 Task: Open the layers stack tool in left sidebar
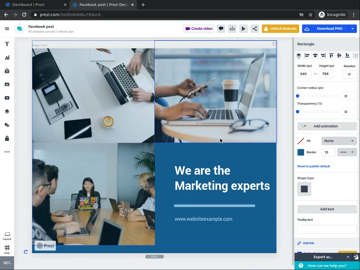click(x=7, y=111)
